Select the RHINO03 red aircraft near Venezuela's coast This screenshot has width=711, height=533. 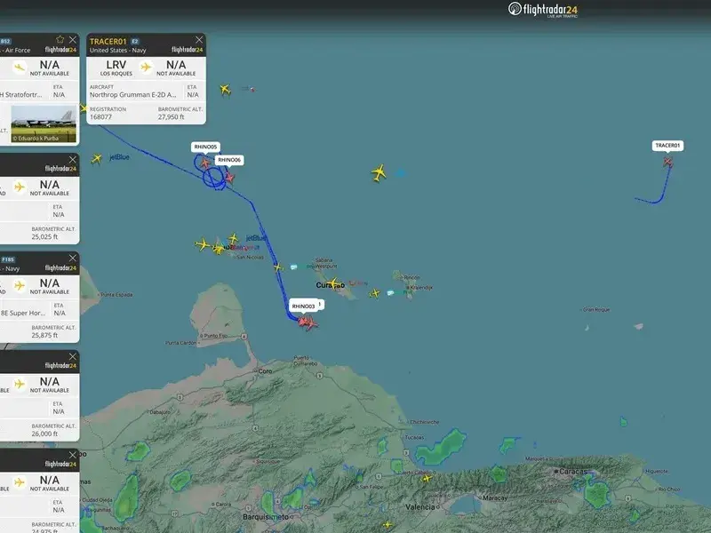pos(308,322)
